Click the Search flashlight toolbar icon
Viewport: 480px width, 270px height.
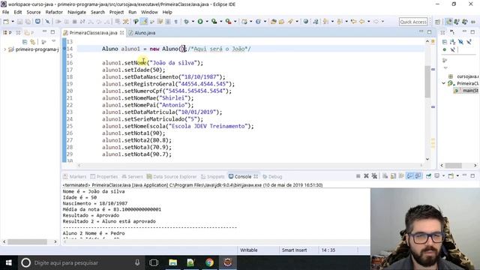click(290, 22)
